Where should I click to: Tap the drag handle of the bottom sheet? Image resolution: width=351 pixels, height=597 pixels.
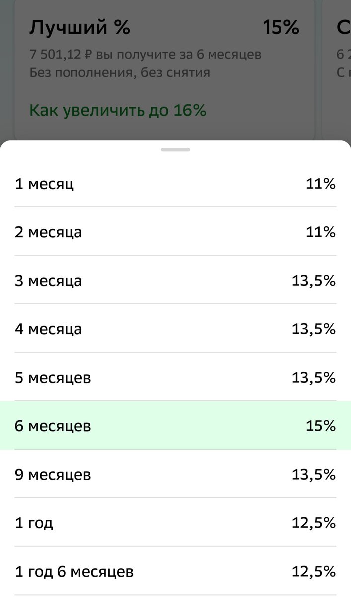point(175,148)
